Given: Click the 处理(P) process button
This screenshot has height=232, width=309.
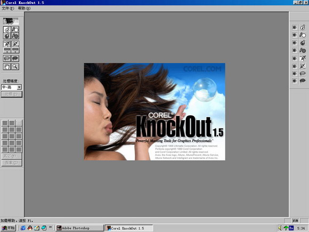Looking at the screenshot, I should (x=11, y=94).
